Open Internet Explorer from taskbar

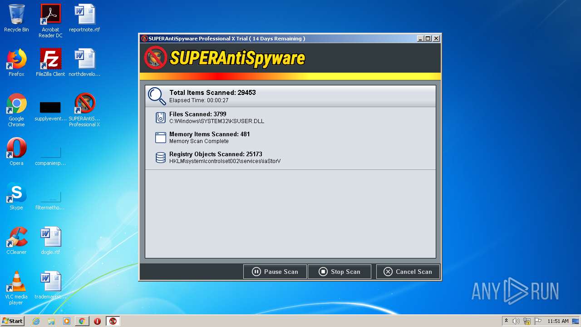[36, 321]
